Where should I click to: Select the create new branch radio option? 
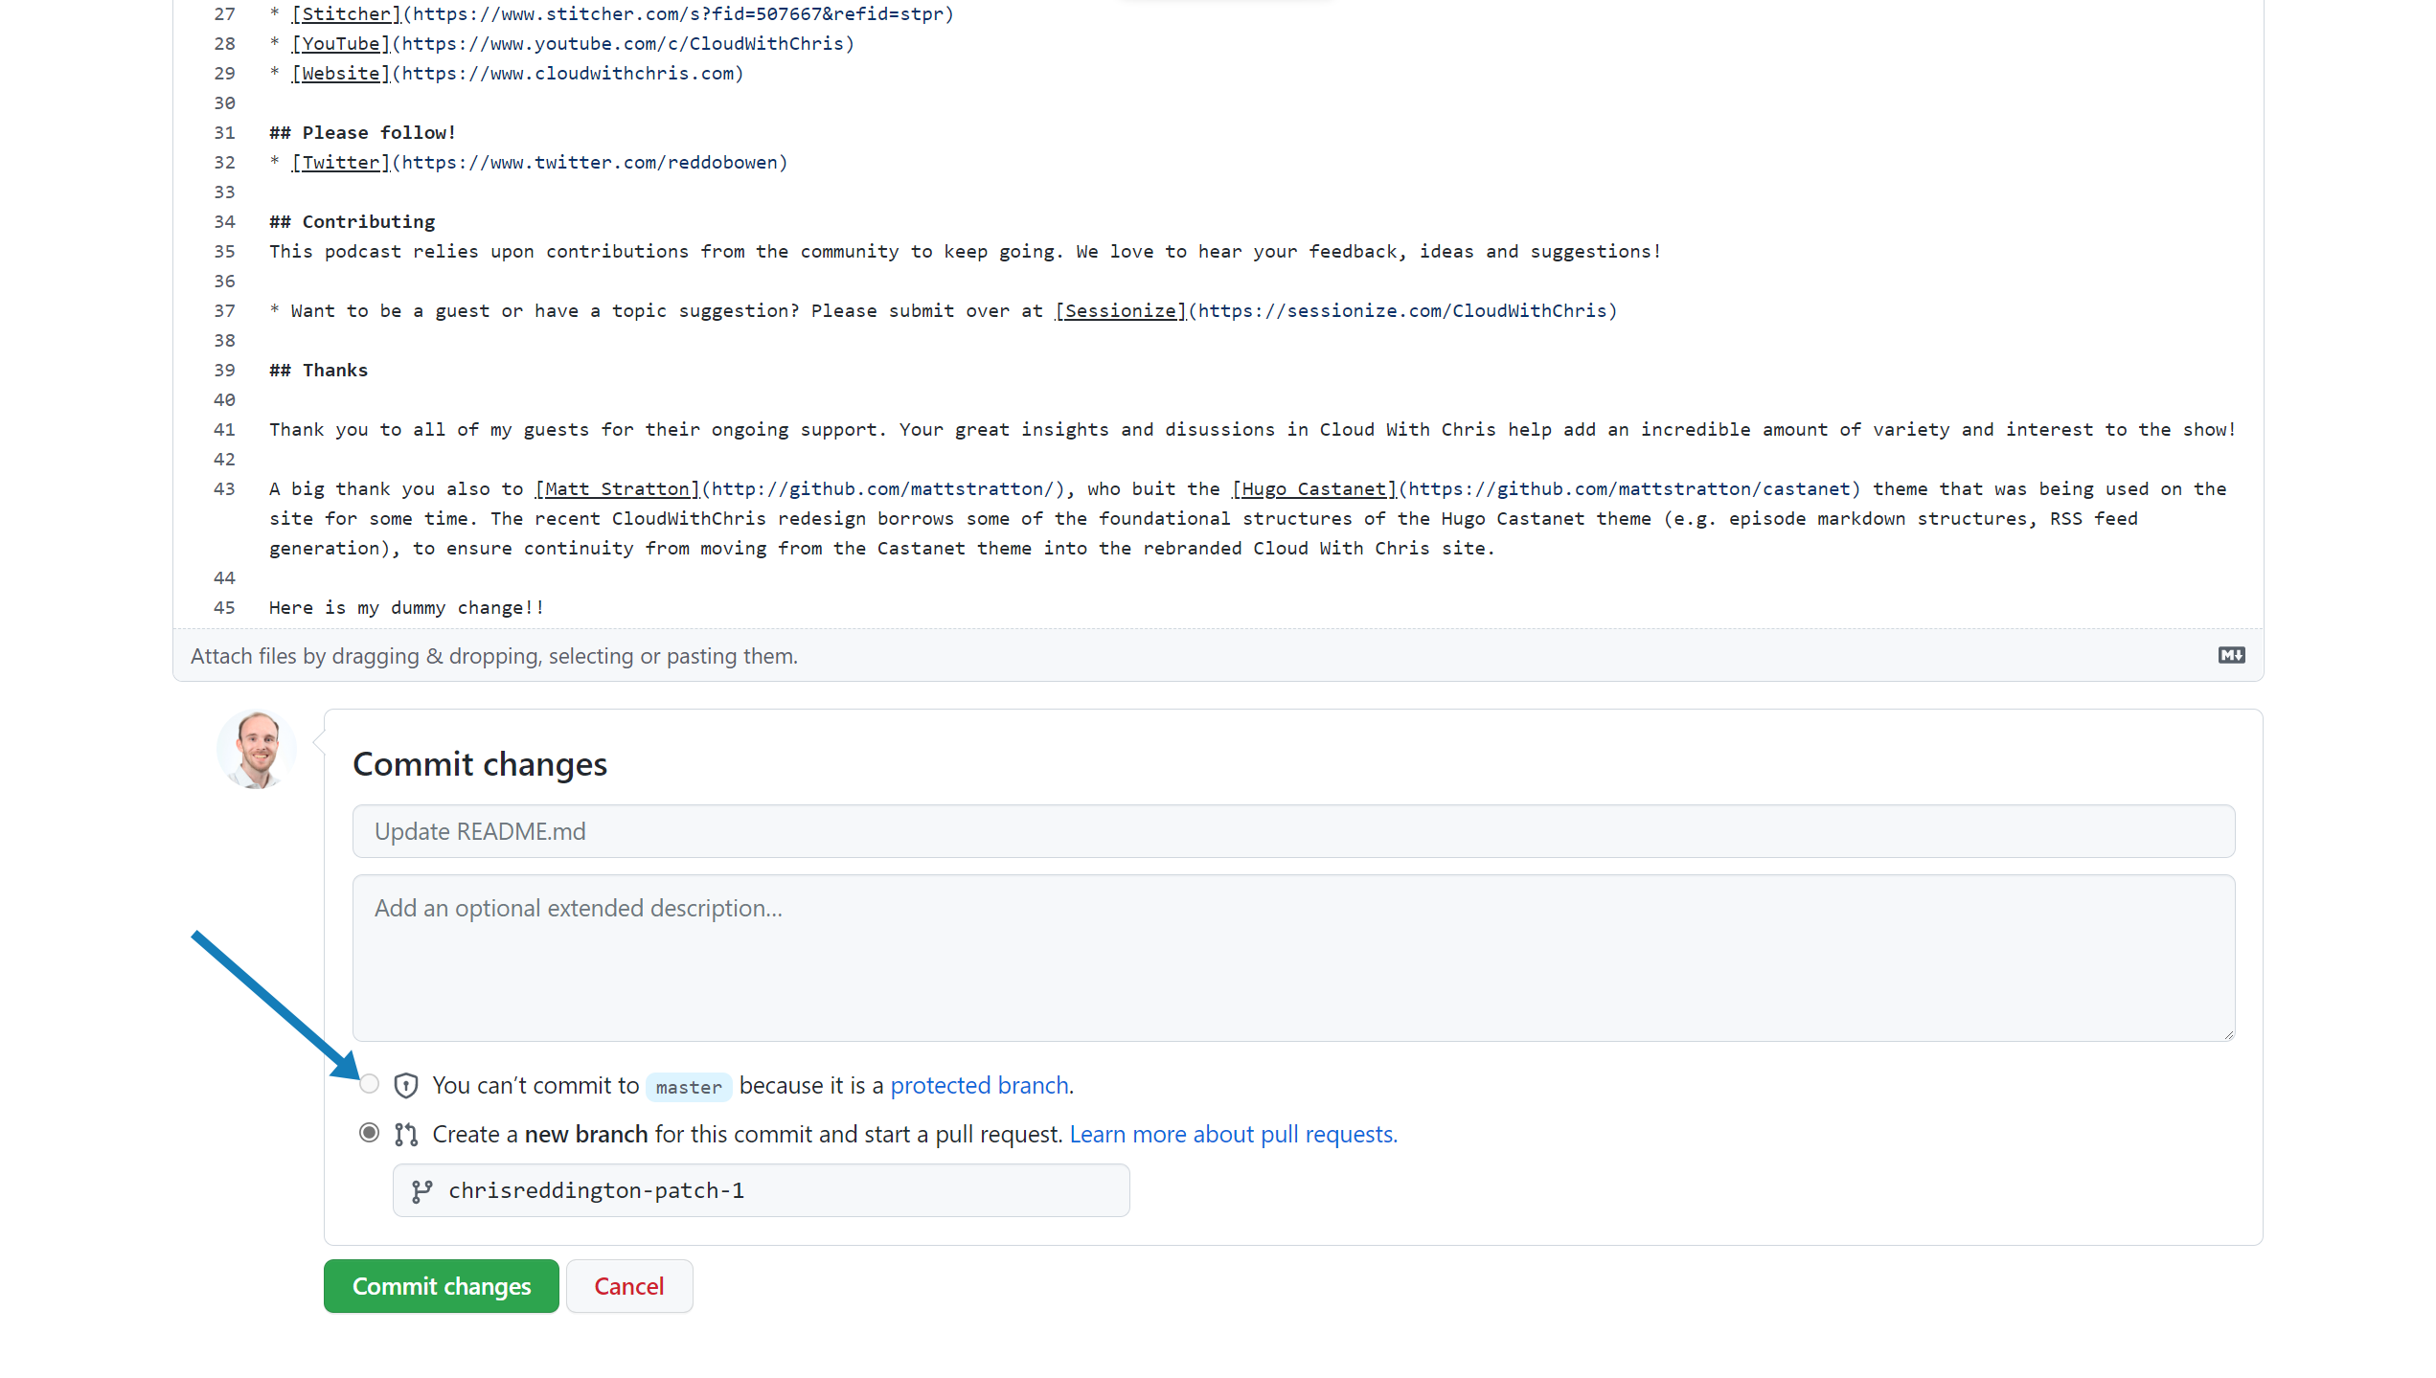(369, 1133)
